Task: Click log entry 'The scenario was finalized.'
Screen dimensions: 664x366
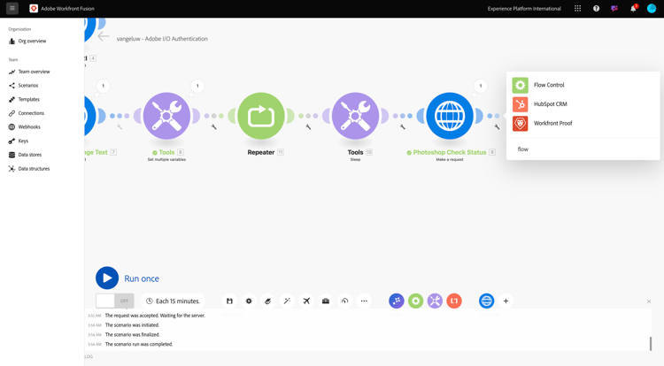Action: pyautogui.click(x=132, y=334)
